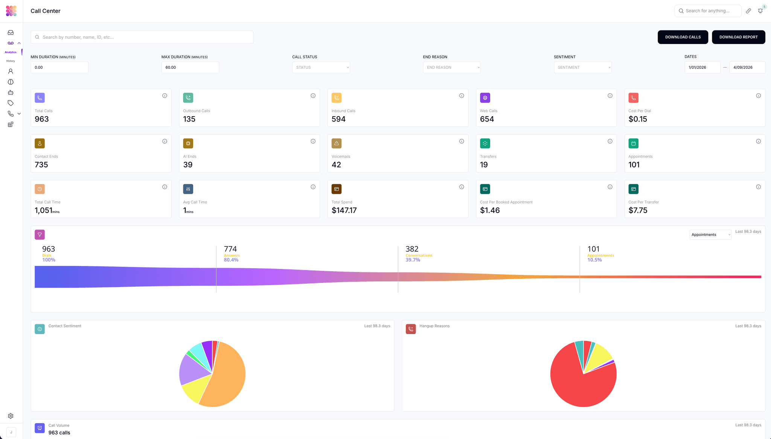771x439 pixels.
Task: Open the settings gear at sidebar bottom
Action: (x=11, y=416)
